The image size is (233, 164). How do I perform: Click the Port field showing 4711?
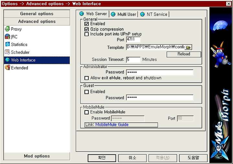(133, 40)
